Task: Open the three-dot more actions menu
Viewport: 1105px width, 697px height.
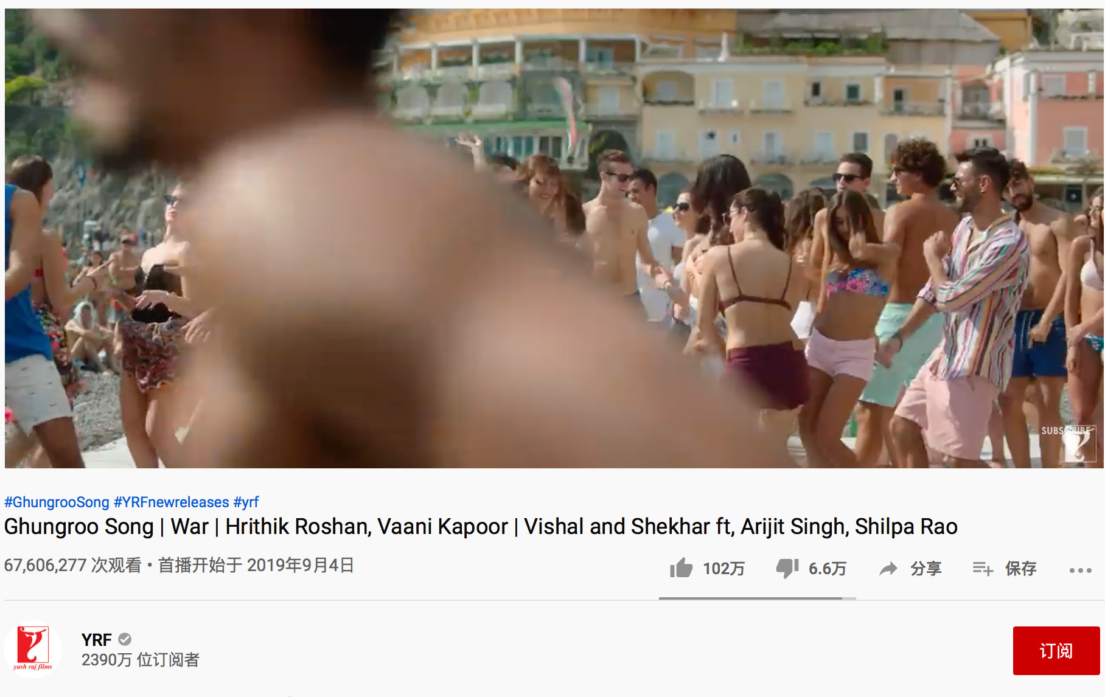Action: [x=1081, y=570]
